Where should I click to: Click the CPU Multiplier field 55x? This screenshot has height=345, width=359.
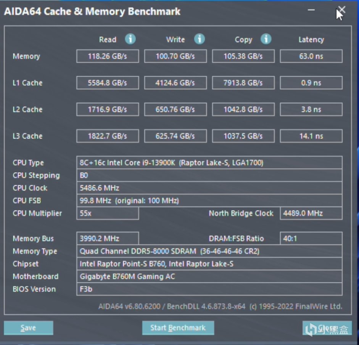[108, 213]
